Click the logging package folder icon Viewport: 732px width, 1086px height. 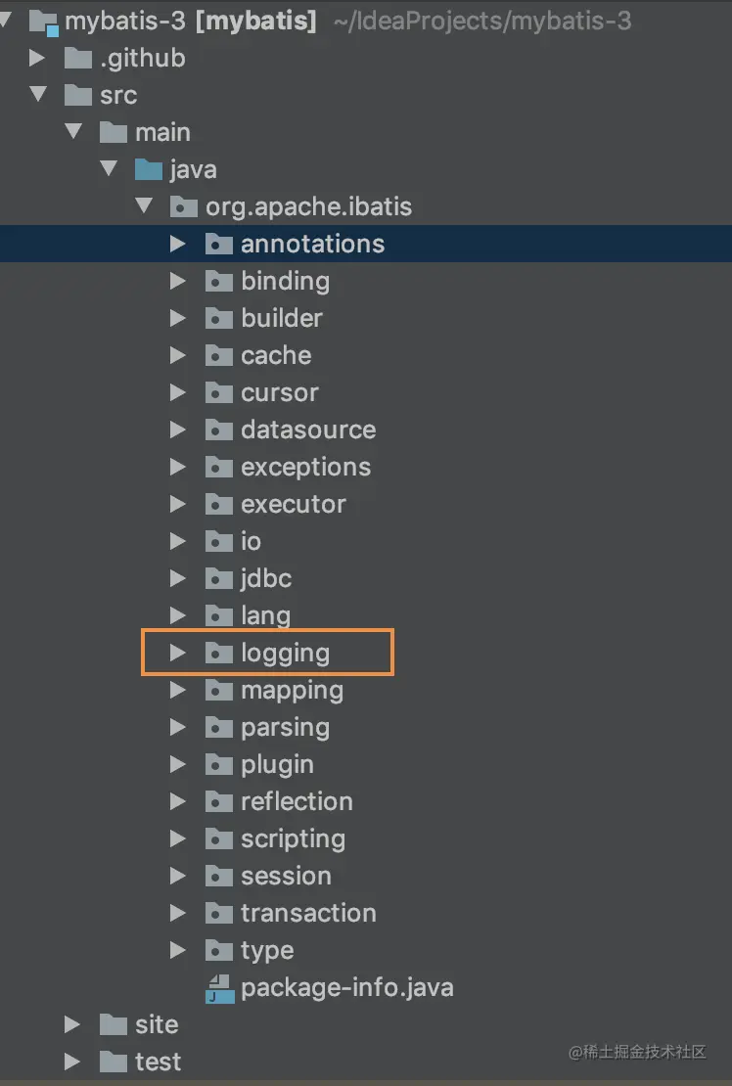coord(219,654)
